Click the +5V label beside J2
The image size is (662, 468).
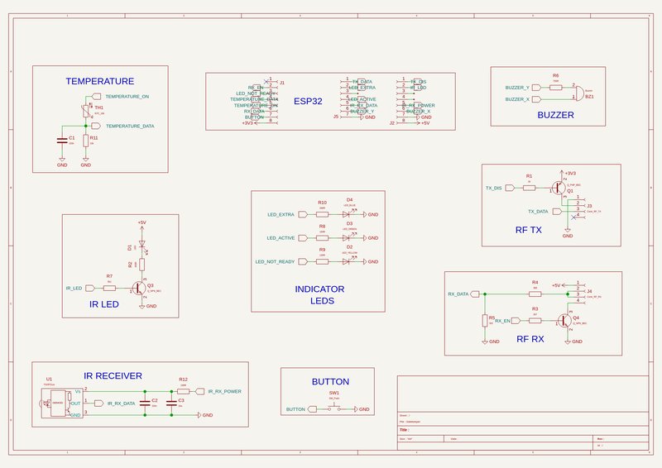[x=425, y=123]
